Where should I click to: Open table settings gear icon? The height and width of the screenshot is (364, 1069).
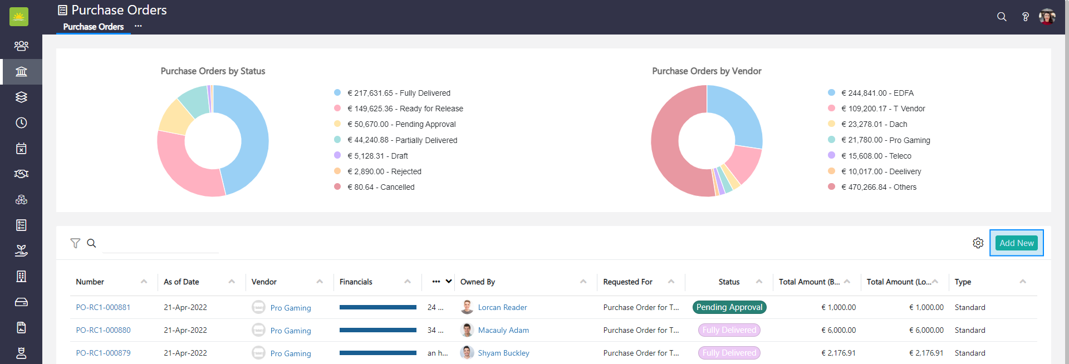pyautogui.click(x=978, y=243)
